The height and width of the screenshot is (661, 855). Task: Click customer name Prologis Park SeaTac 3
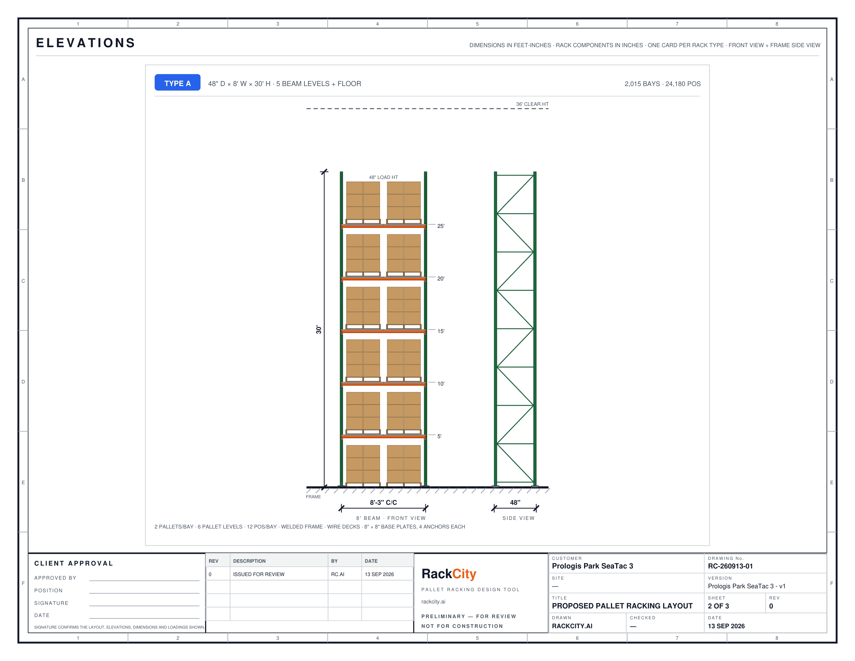[592, 566]
